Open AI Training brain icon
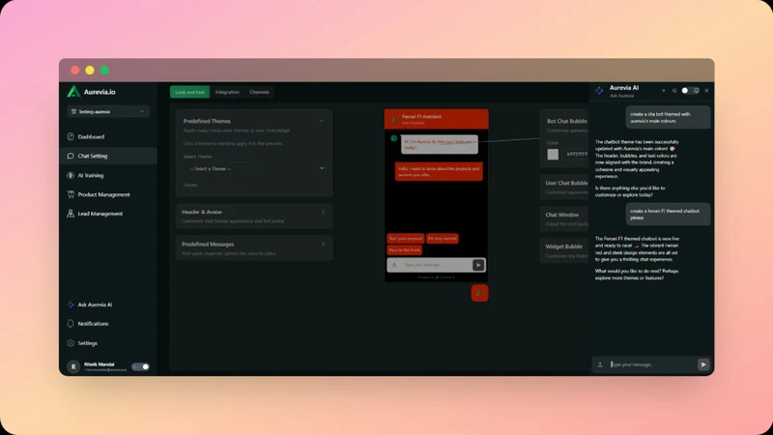 [x=71, y=175]
